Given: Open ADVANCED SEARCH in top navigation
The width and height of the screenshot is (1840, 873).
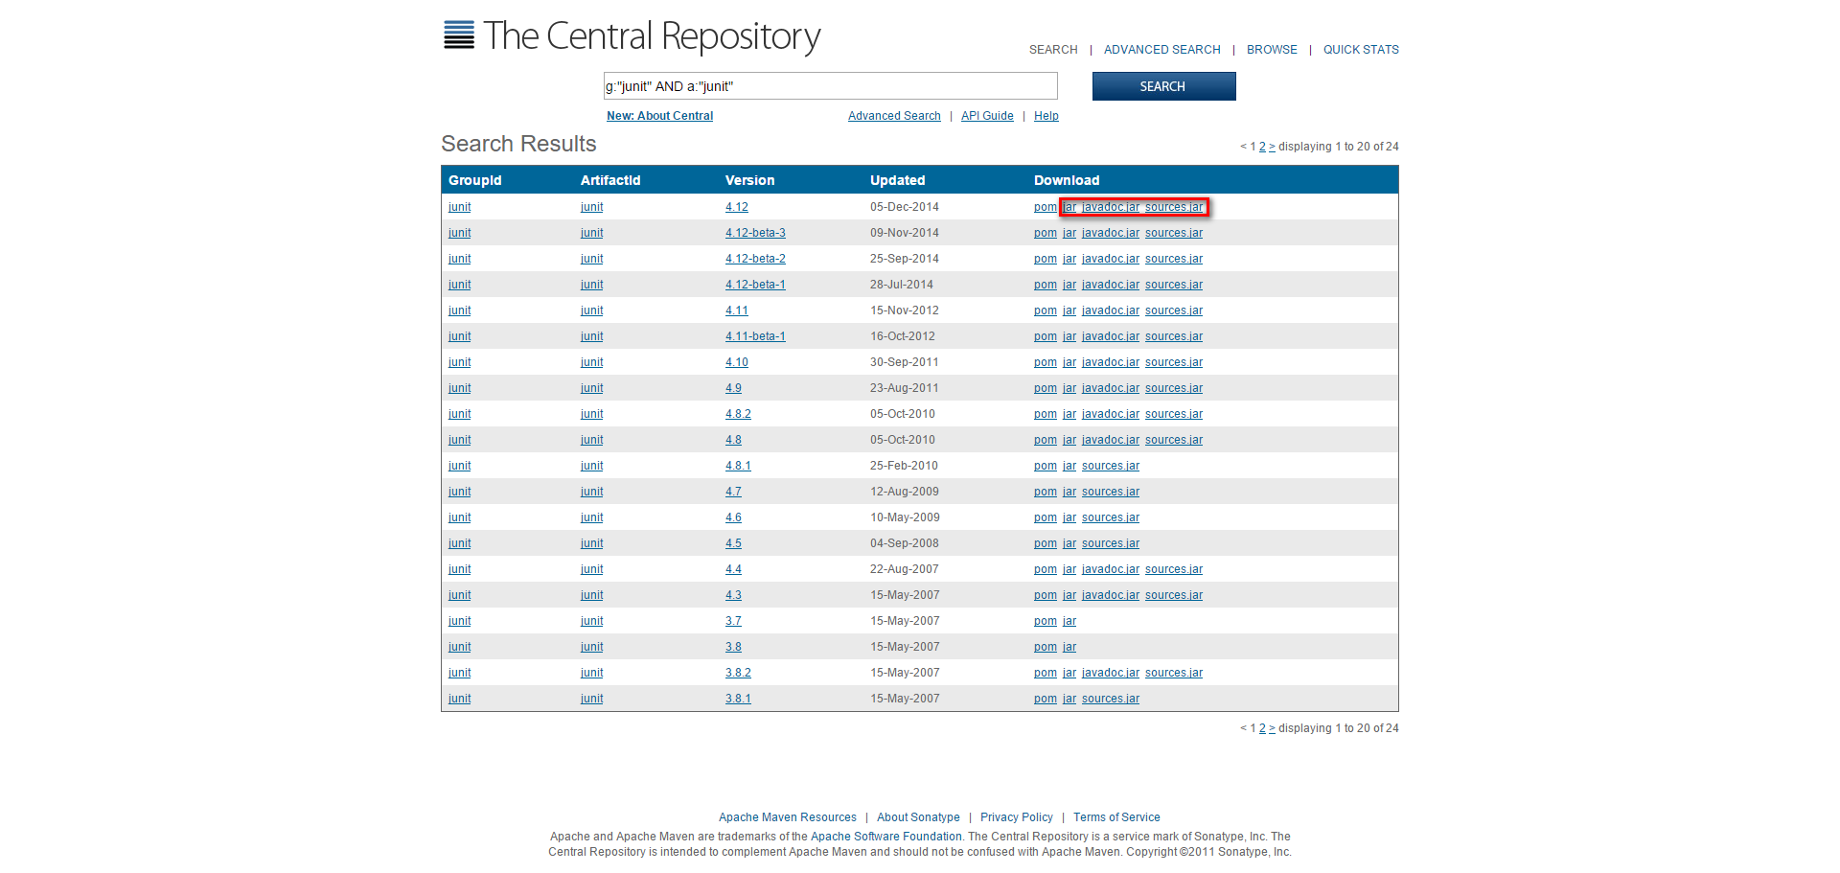Looking at the screenshot, I should [x=1161, y=50].
